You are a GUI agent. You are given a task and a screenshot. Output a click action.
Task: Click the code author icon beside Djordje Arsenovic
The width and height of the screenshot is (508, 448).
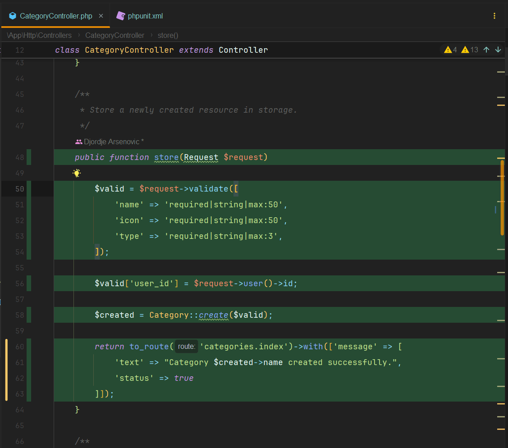(x=78, y=141)
